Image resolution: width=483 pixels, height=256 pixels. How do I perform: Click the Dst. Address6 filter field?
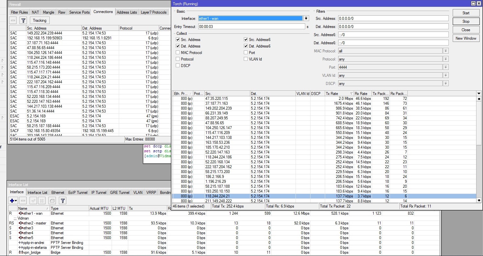pos(393,43)
